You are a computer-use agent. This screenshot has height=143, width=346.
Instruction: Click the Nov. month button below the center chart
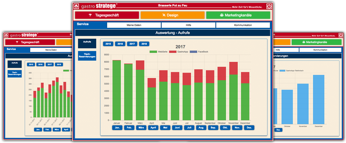pyautogui.click(x=238, y=128)
